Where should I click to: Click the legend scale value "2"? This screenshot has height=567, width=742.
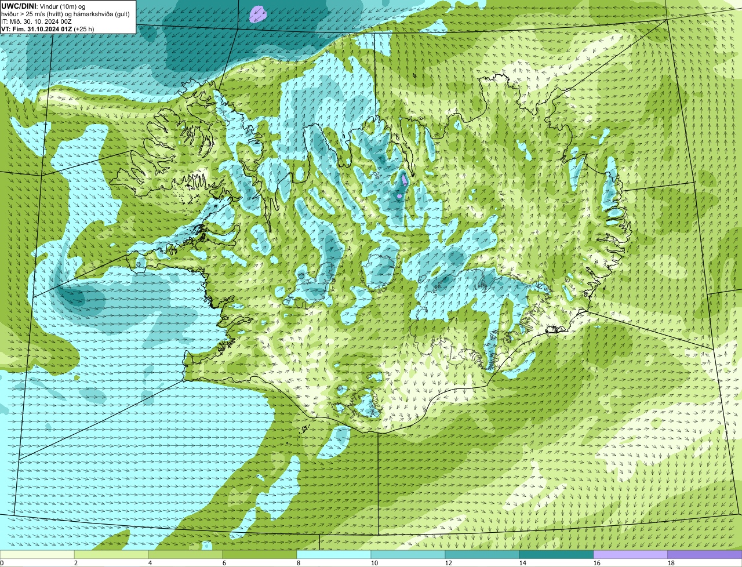pos(76,563)
